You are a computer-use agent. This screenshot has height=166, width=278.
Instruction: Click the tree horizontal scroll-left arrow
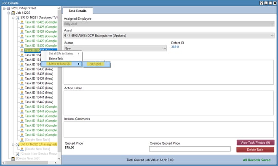[x=3, y=163]
